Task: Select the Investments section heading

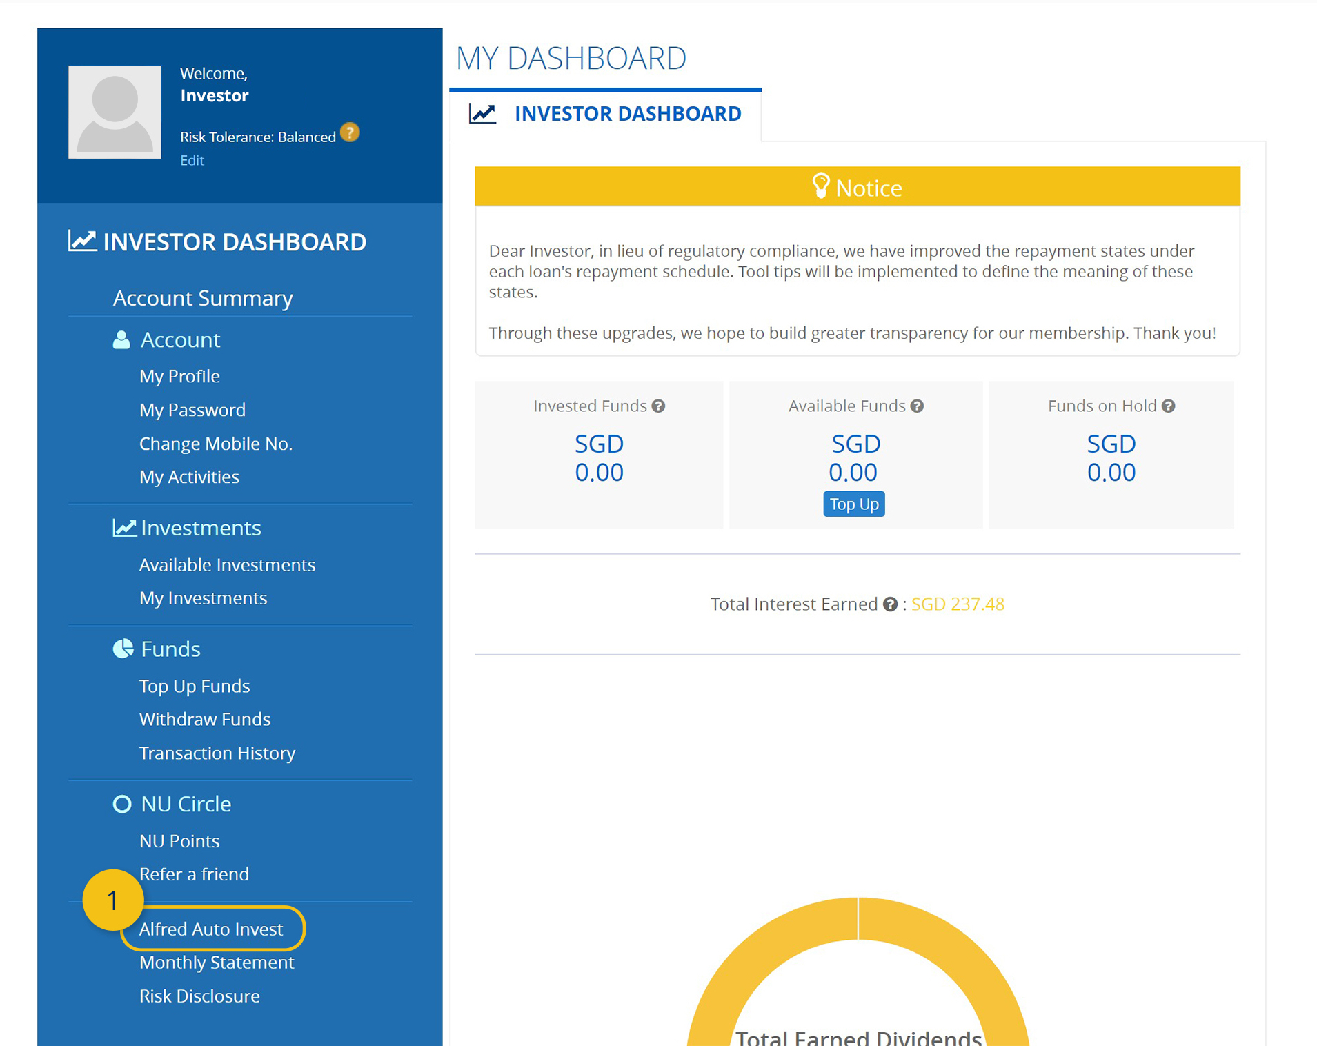Action: tap(201, 528)
